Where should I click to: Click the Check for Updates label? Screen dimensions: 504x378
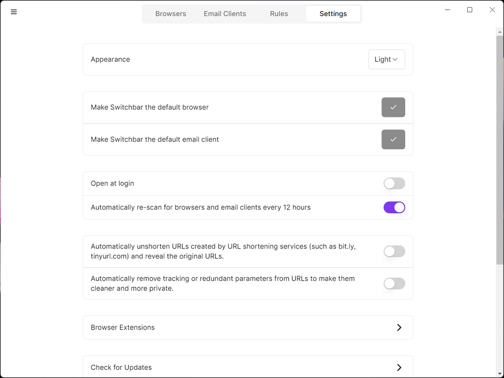(121, 367)
